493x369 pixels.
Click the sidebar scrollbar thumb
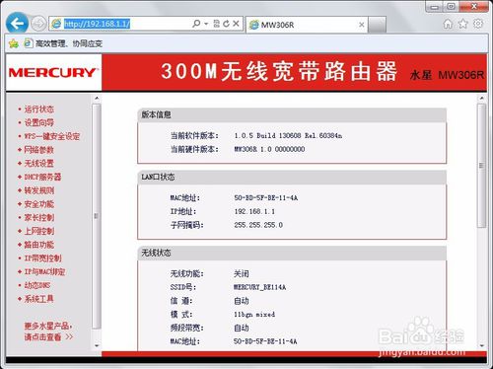97,216
